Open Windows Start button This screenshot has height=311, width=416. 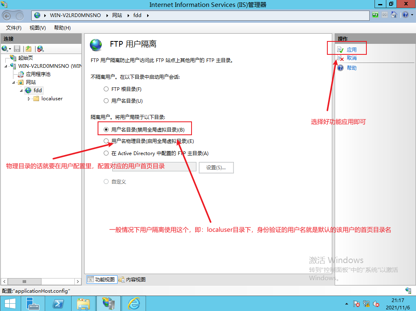coord(10,304)
